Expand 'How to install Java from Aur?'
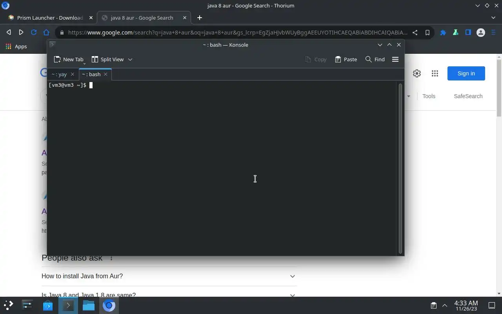502x314 pixels. [169, 276]
